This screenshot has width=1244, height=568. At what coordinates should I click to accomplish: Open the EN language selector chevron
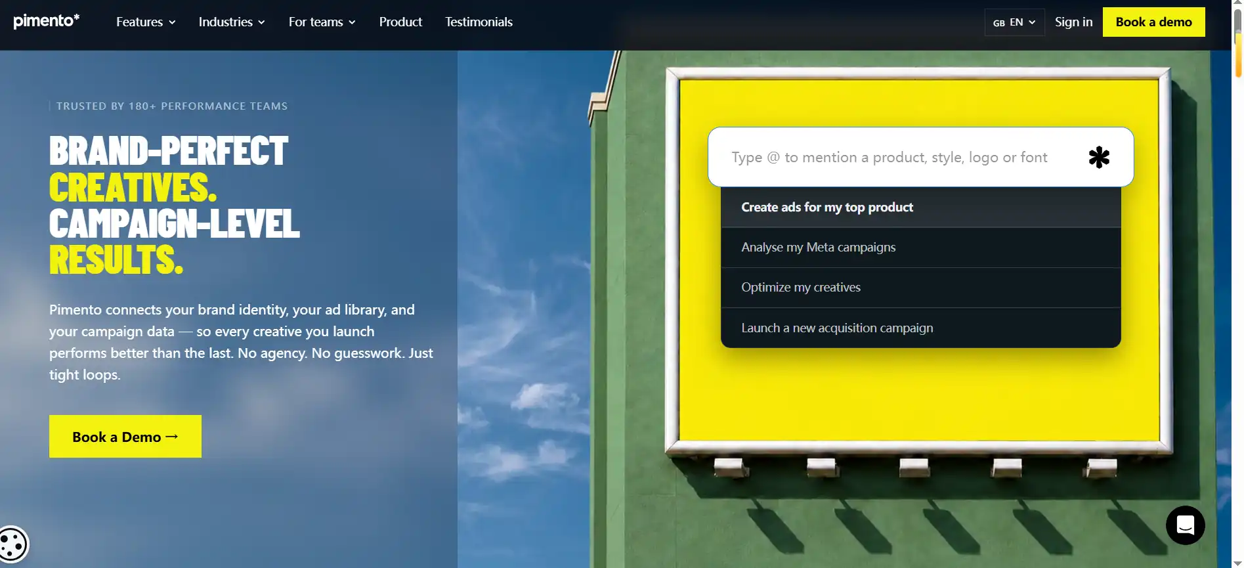[1032, 22]
